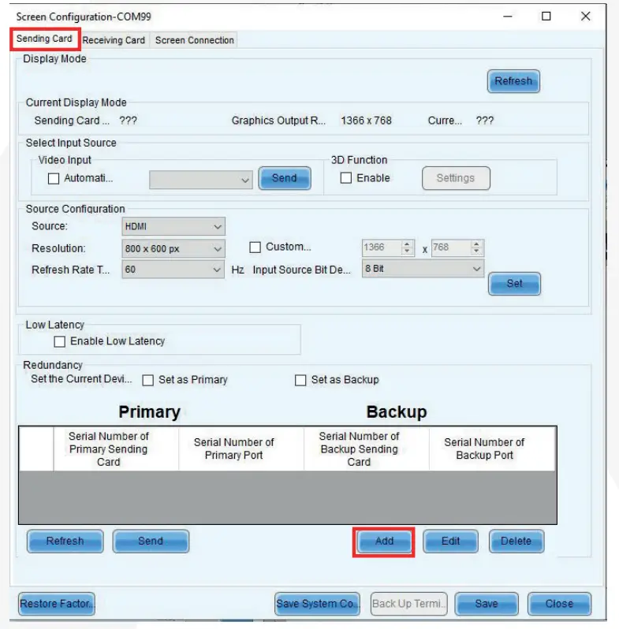The image size is (619, 629).
Task: Click the Save button at bottom
Action: click(x=487, y=604)
